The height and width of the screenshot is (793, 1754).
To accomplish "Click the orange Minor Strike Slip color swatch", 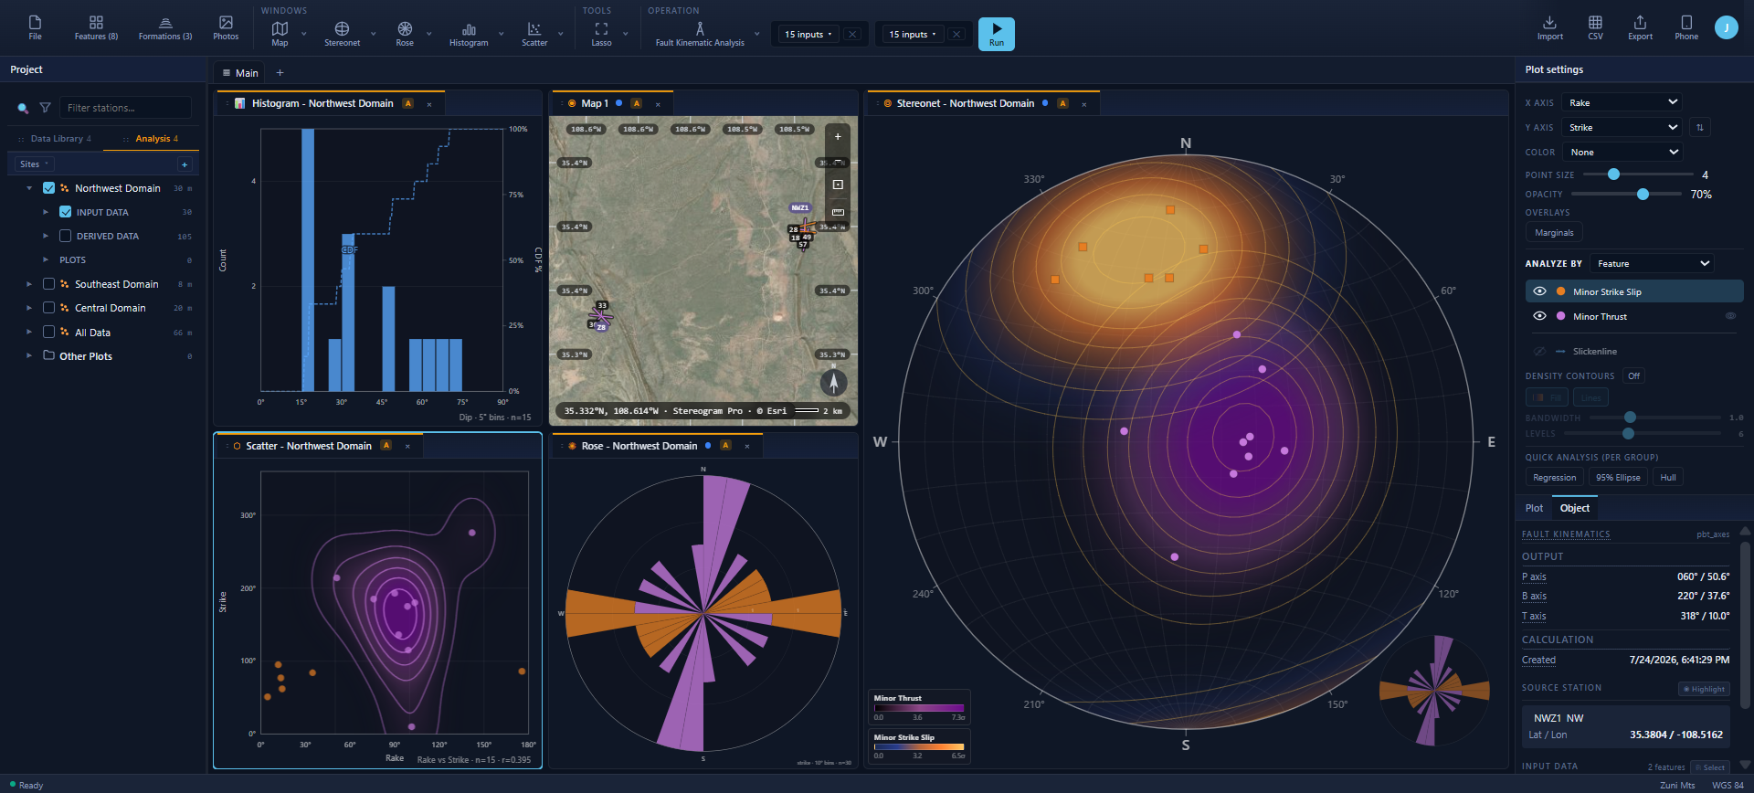I will pos(1560,291).
